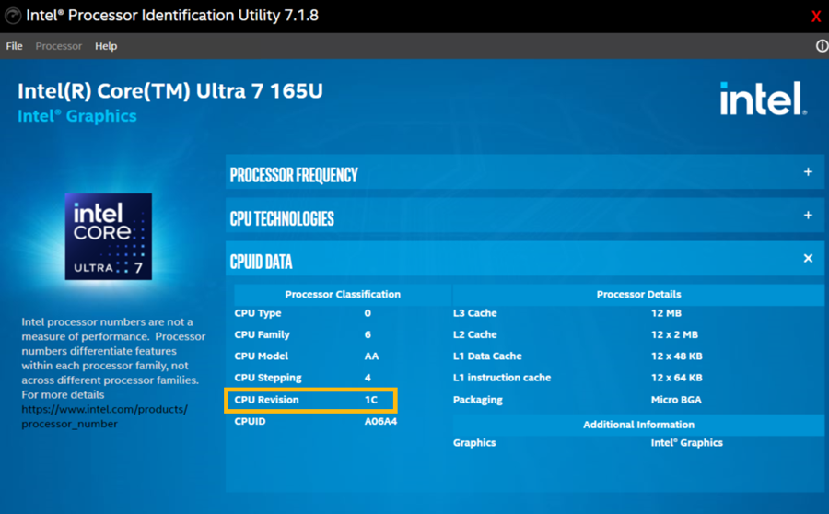Click the CPUID value A06A4

click(380, 422)
